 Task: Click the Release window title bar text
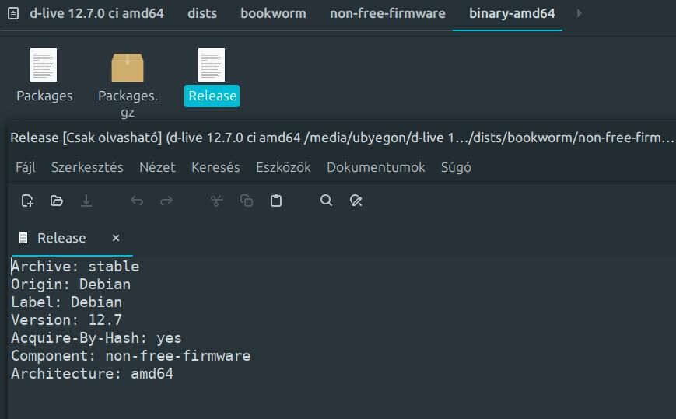coord(342,138)
